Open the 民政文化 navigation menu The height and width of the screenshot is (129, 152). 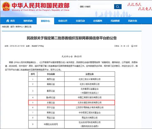point(133,21)
